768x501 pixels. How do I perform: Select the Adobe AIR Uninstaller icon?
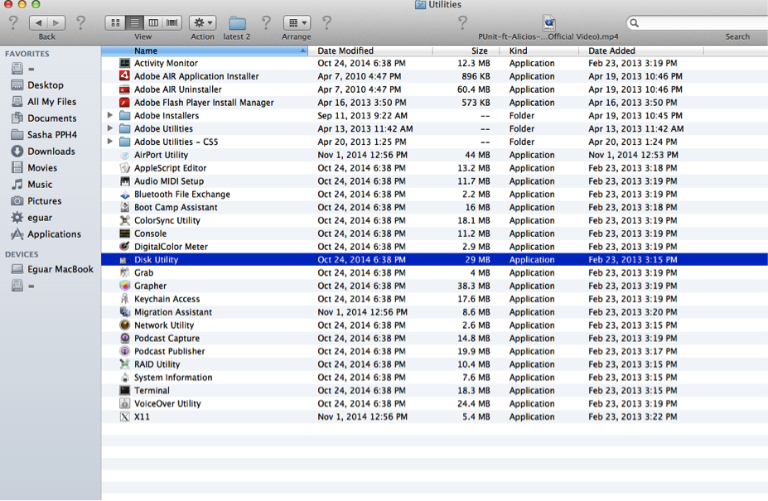point(125,89)
